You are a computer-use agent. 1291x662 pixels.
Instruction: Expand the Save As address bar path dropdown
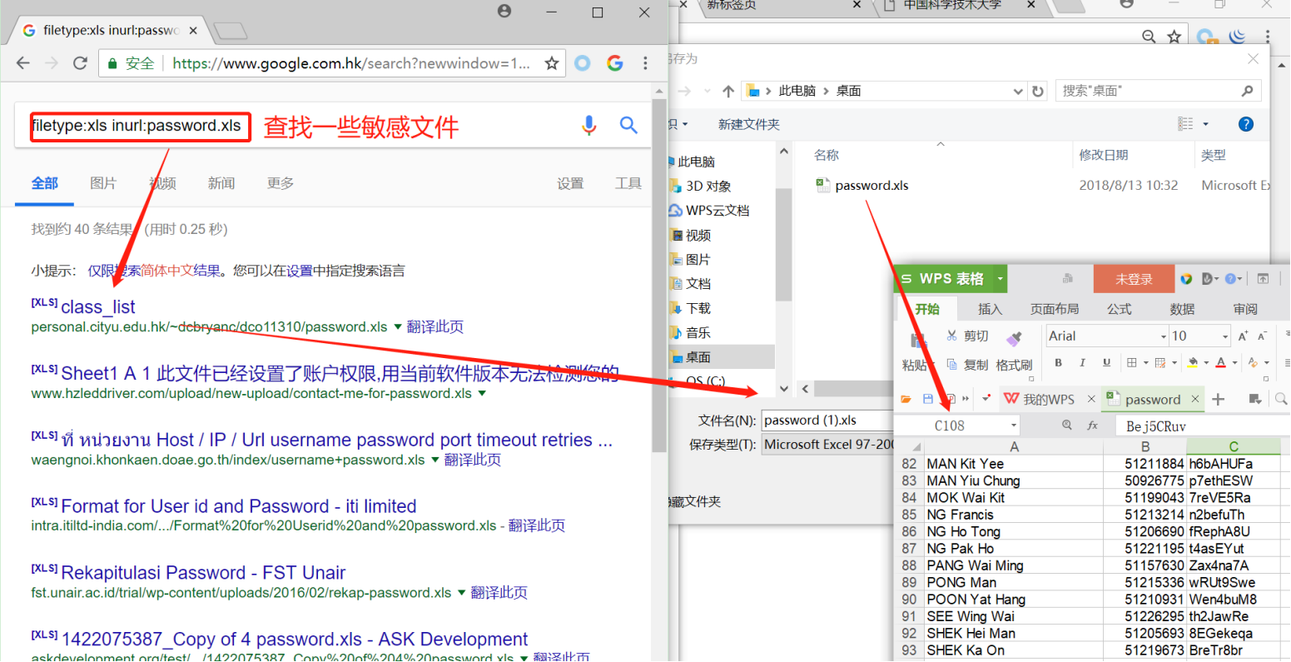point(1018,91)
